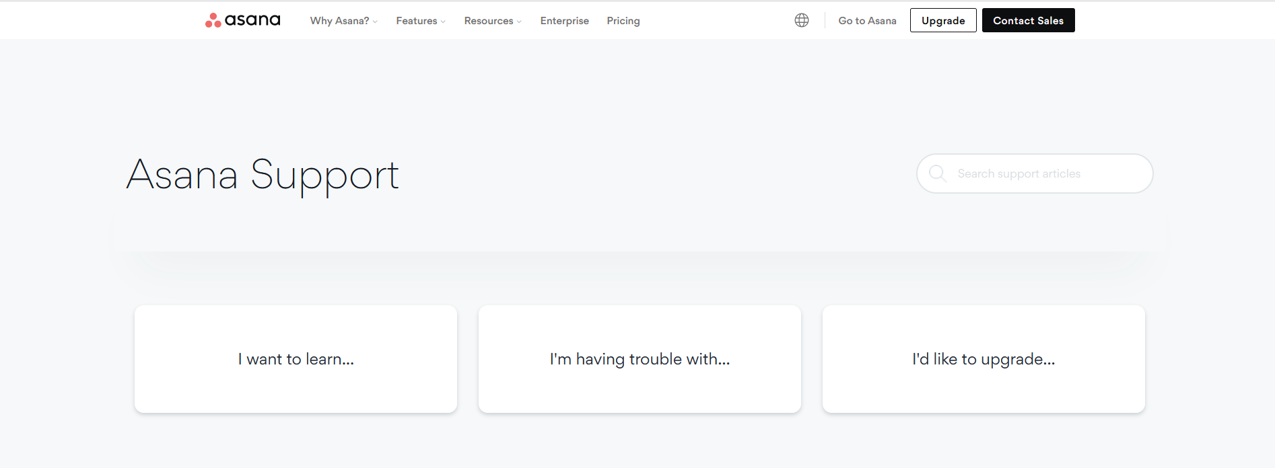Click the Asana Support heading

(263, 175)
